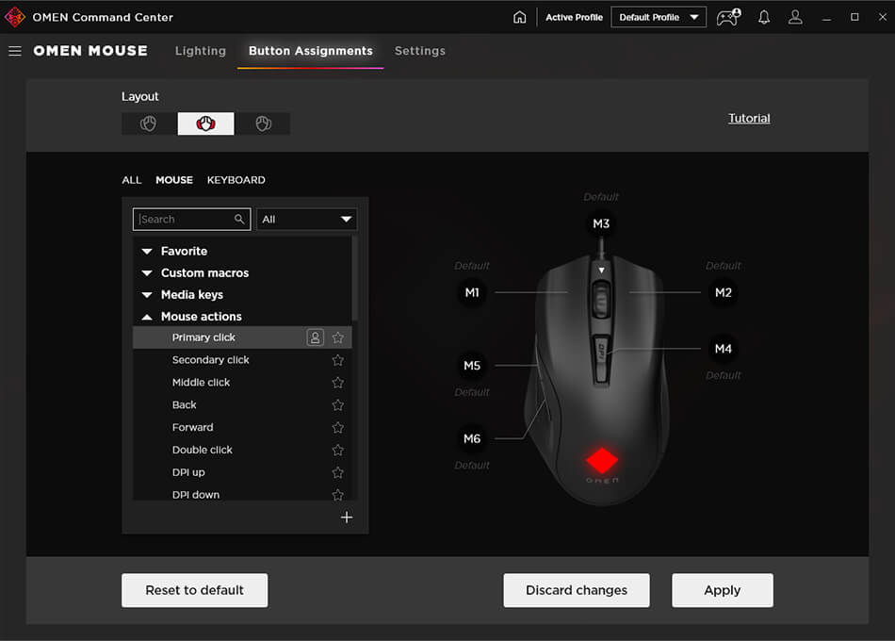Expand the Custom macros category
This screenshot has height=641, width=895.
(x=203, y=272)
